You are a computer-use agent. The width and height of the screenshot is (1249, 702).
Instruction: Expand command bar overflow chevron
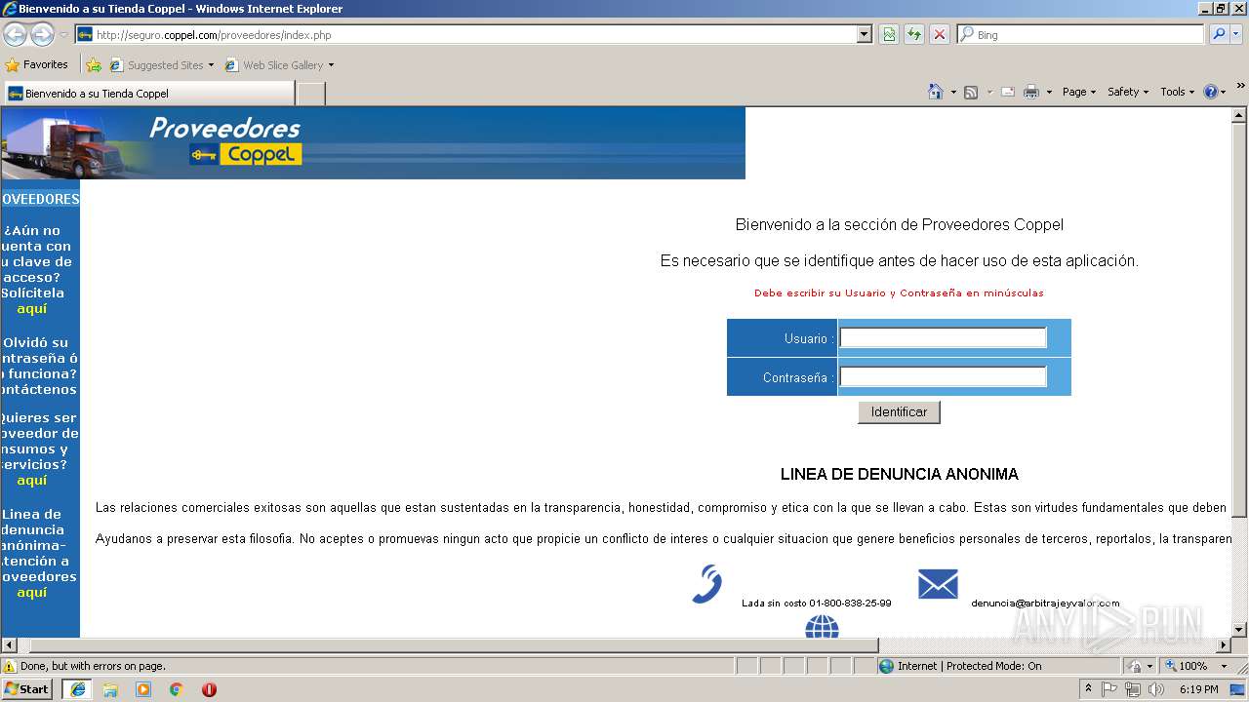point(1241,87)
